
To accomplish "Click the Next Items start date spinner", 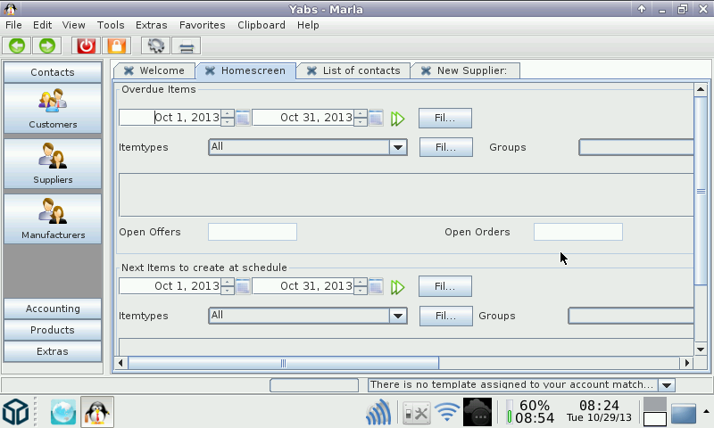I will 228,286.
